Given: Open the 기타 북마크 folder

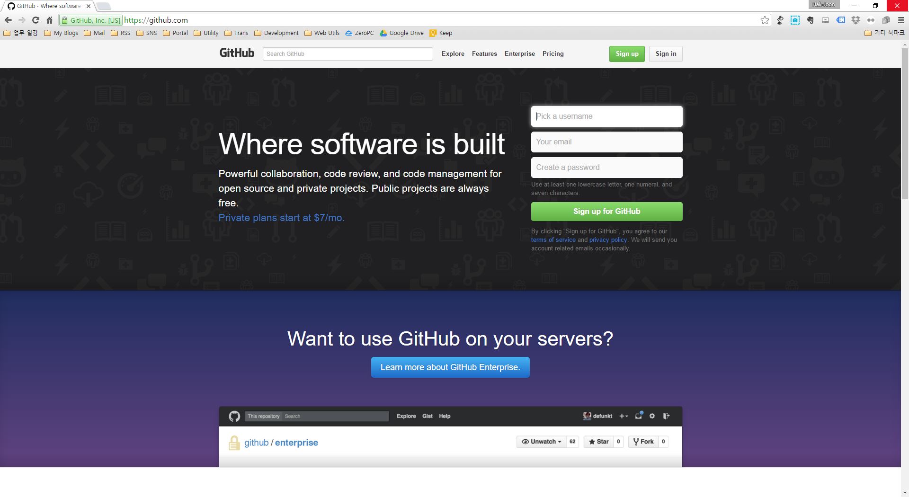Looking at the screenshot, I should [x=884, y=33].
